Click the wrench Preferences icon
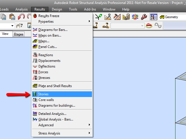This screenshot has height=139, width=186. click(x=144, y=17)
